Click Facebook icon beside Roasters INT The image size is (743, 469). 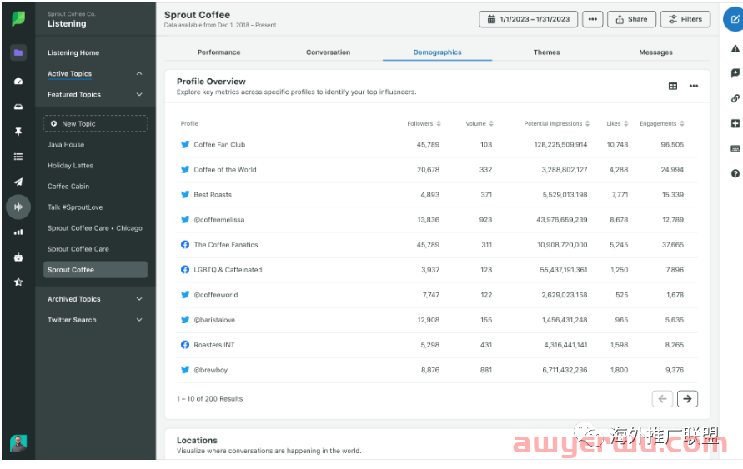pyautogui.click(x=185, y=345)
